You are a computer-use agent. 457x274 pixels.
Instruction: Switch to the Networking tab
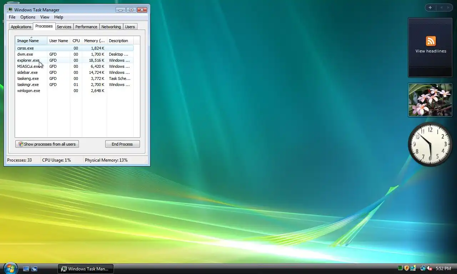[111, 27]
